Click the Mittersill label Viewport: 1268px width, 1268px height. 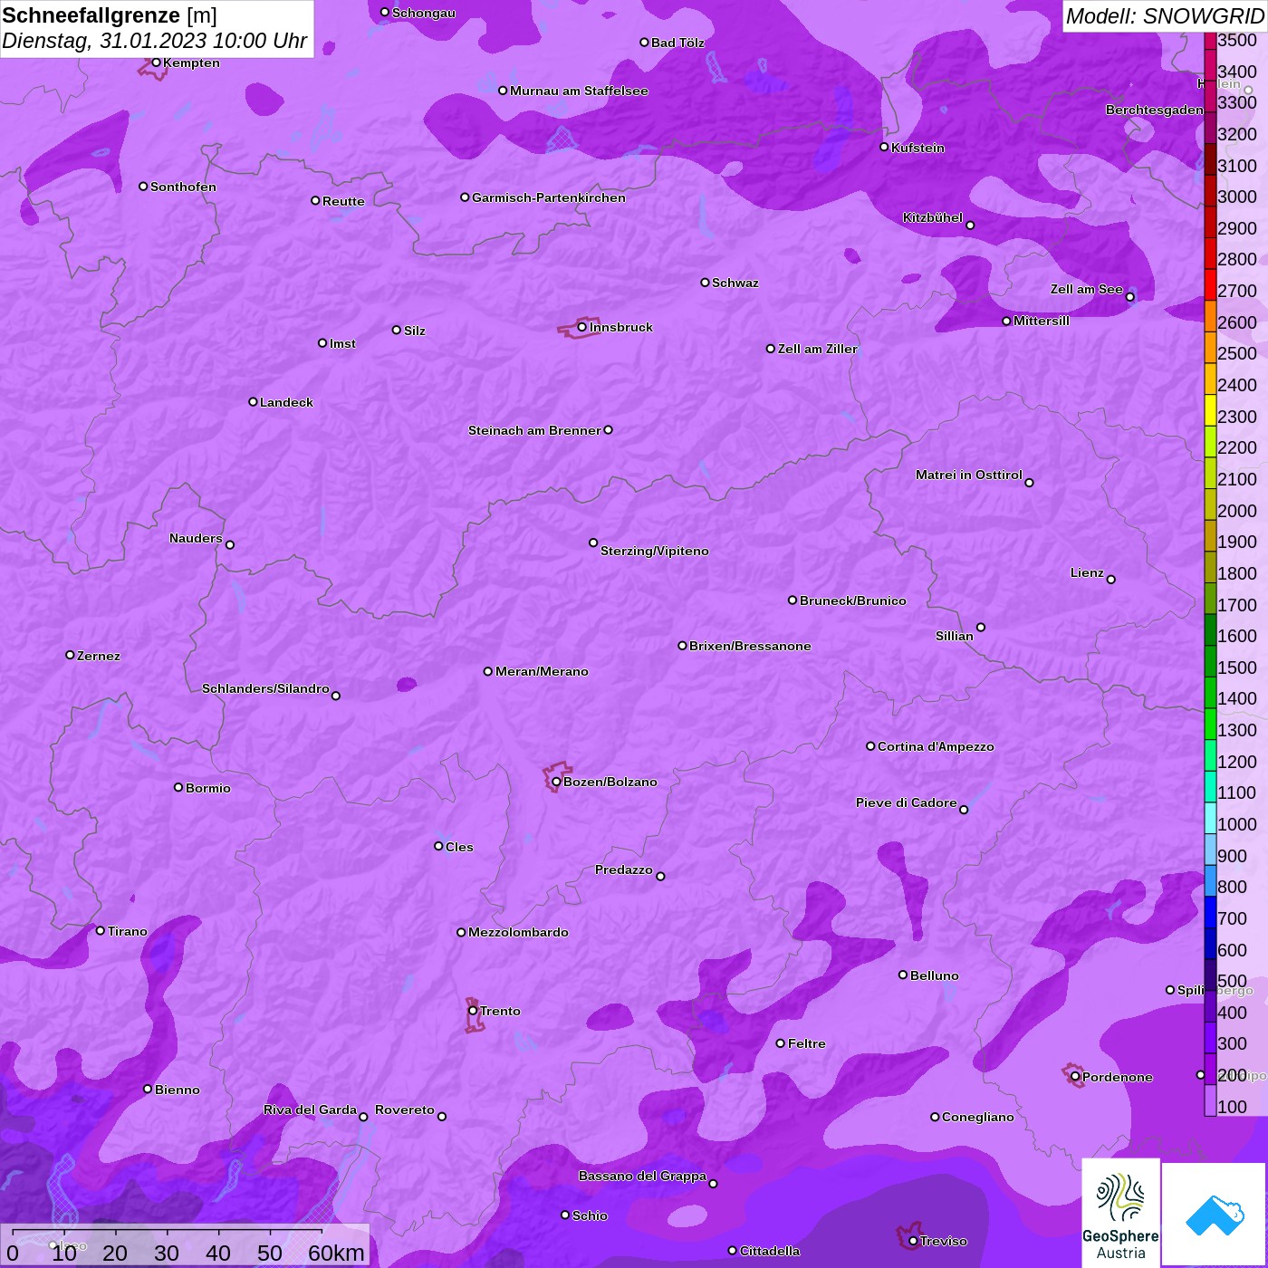(1042, 321)
